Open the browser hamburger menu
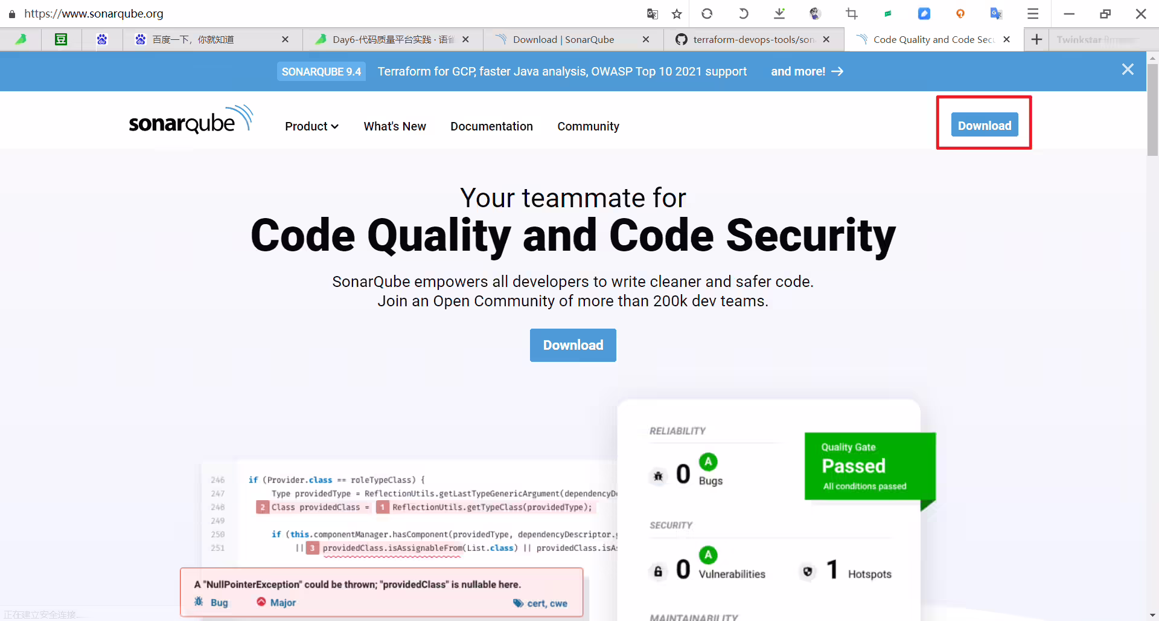This screenshot has width=1159, height=621. coord(1033,13)
